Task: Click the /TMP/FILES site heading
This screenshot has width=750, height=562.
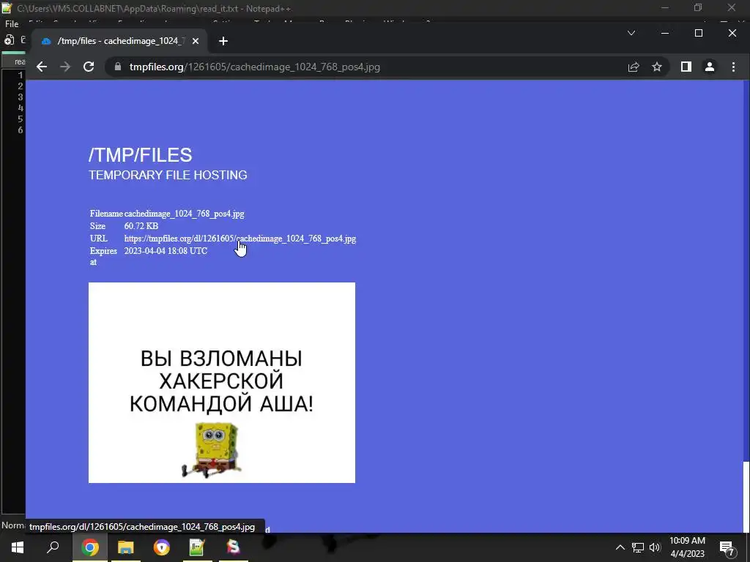Action: coord(140,155)
